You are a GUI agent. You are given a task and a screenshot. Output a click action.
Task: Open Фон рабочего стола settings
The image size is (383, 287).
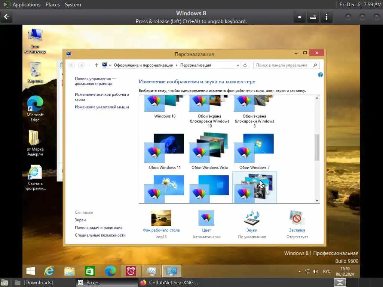[161, 218]
